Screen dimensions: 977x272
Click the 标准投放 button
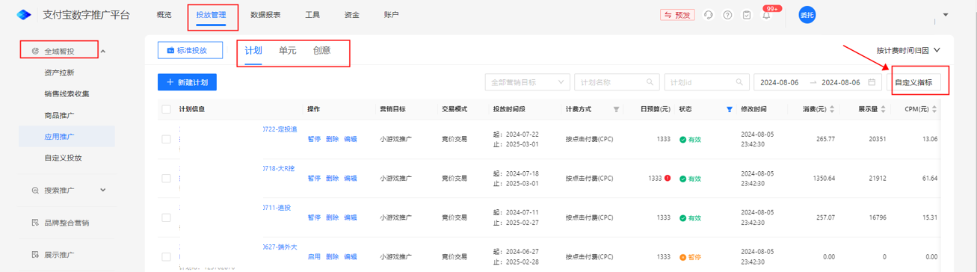click(x=191, y=50)
